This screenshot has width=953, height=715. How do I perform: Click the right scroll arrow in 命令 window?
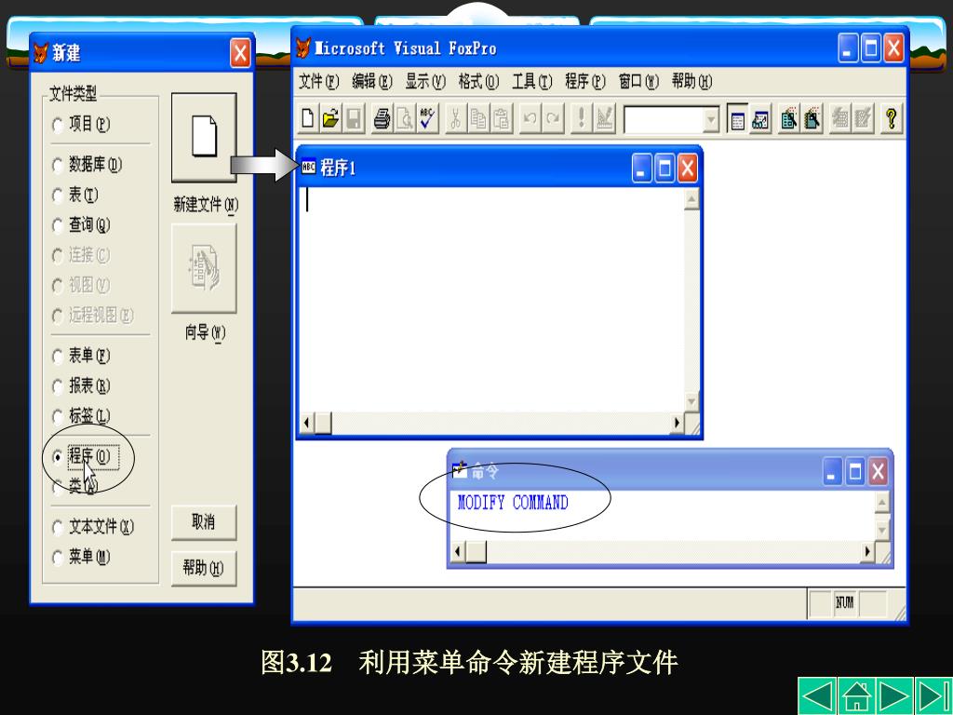(868, 551)
